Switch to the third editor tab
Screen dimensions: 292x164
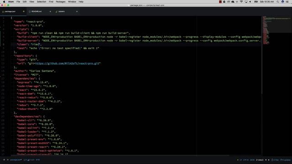tap(66, 11)
